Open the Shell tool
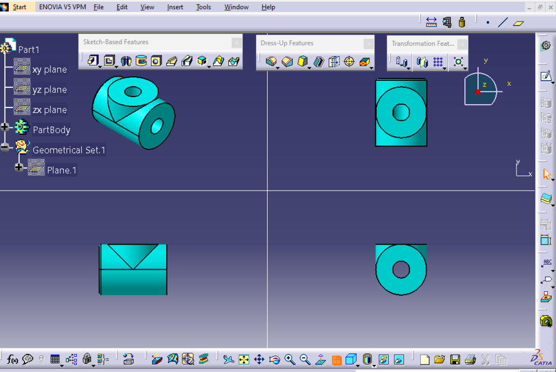556x372 pixels. pyautogui.click(x=318, y=60)
